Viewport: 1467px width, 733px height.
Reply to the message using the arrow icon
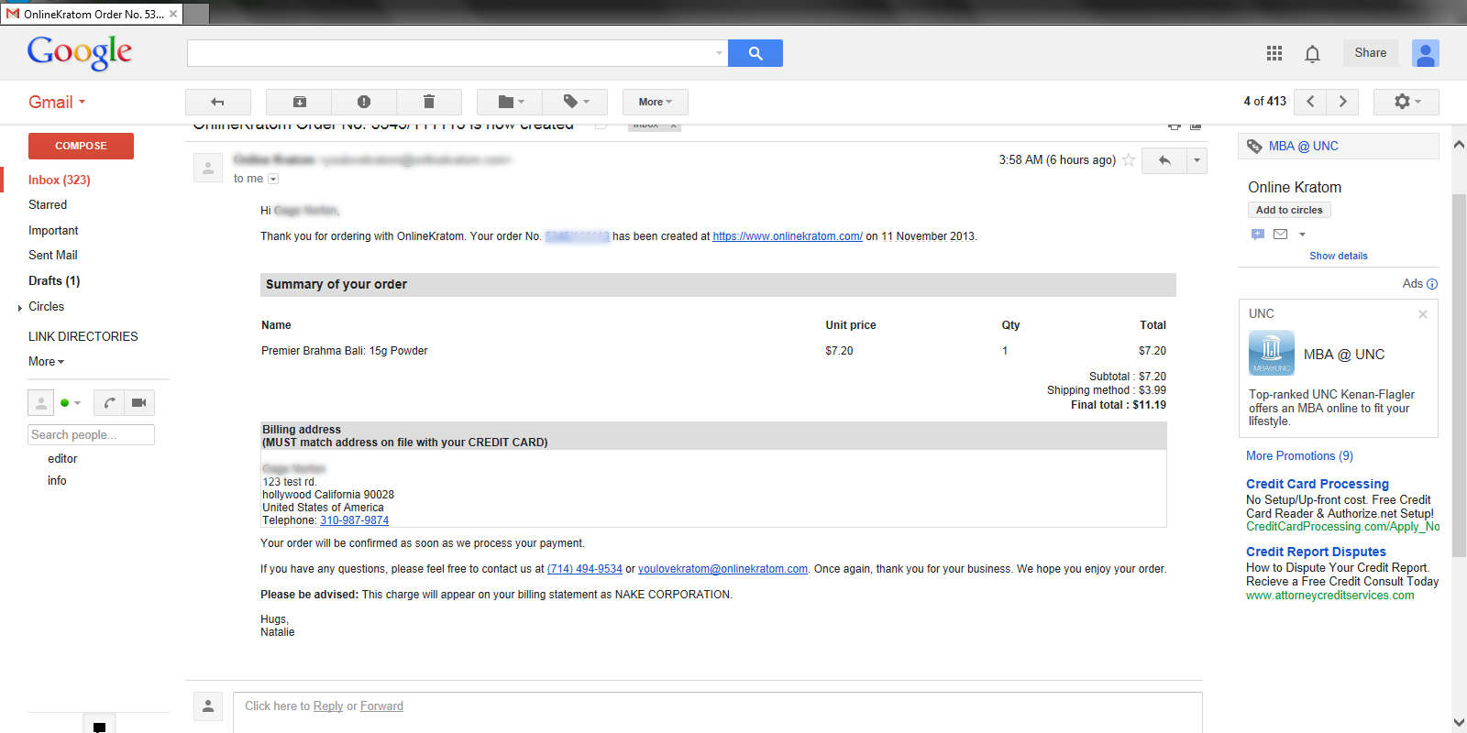[x=1164, y=160]
